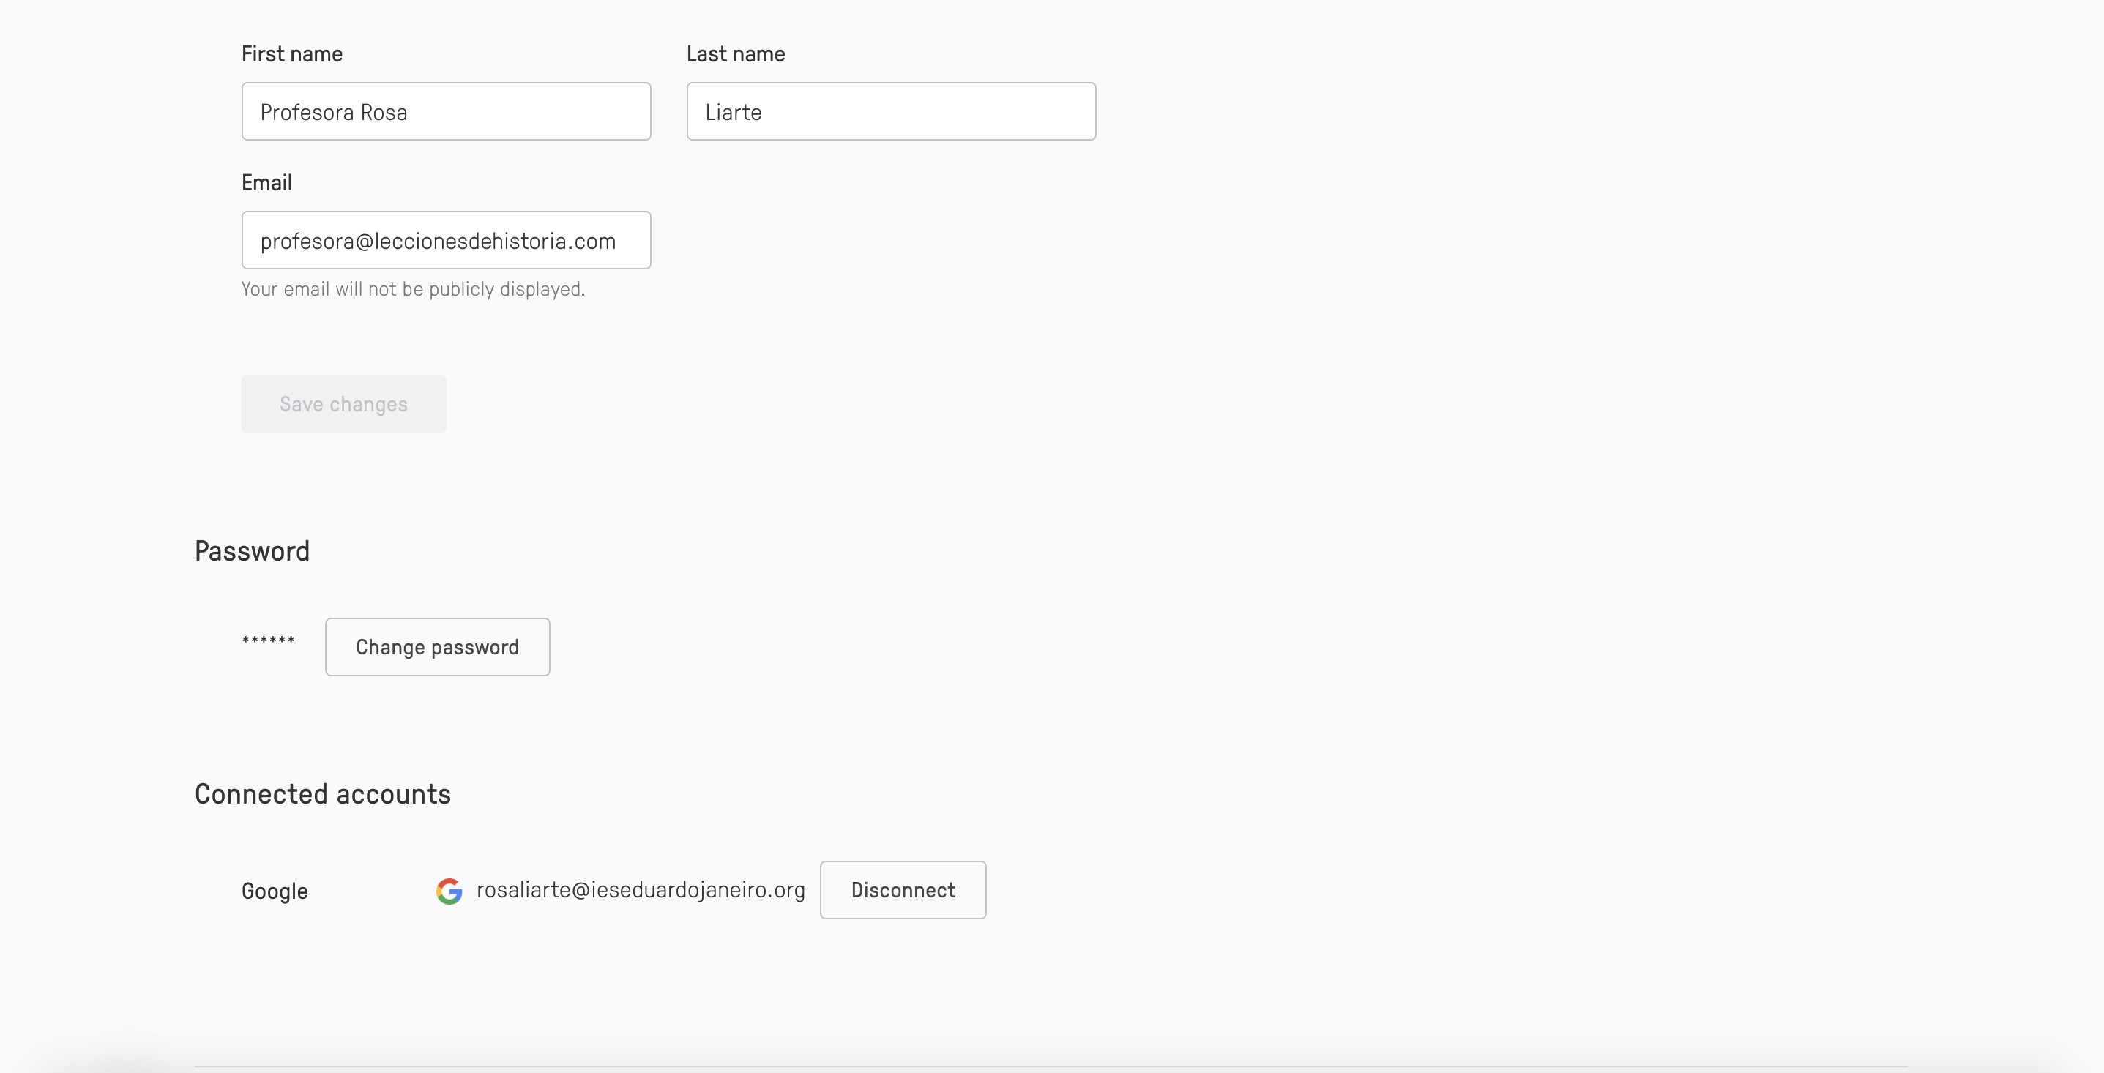Click the First name label
This screenshot has height=1073, width=2104.
pos(291,54)
